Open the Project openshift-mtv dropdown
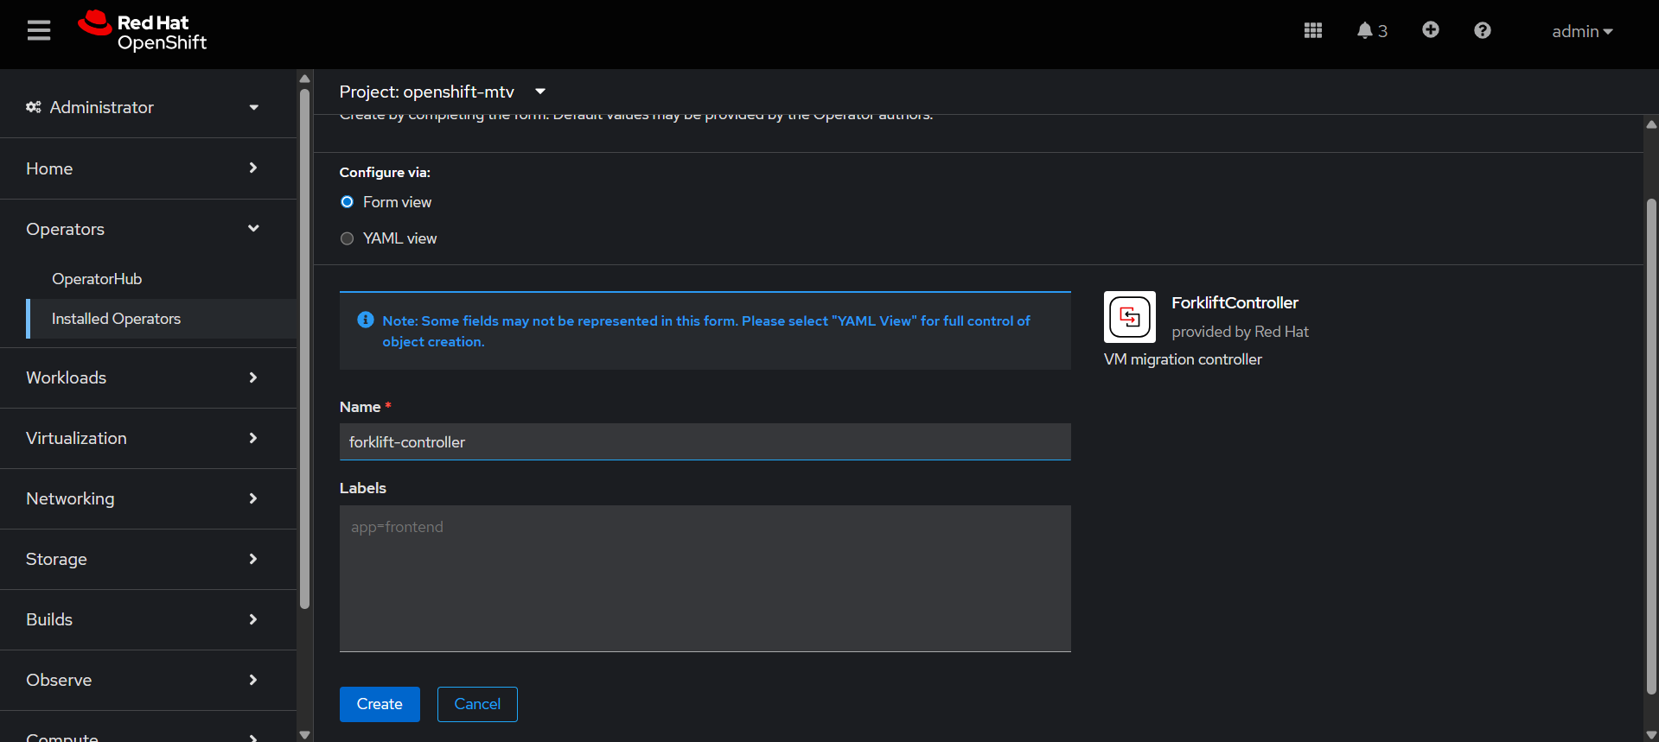Screen dimensions: 1659x742 (442, 92)
